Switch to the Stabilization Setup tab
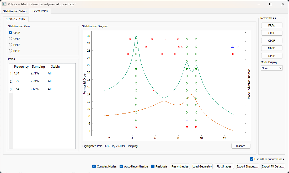Viewport: 289px width, 173px height. click(15, 11)
